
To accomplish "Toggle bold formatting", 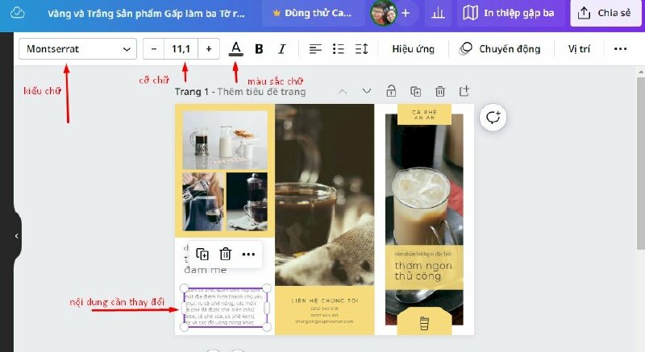I will tap(259, 49).
